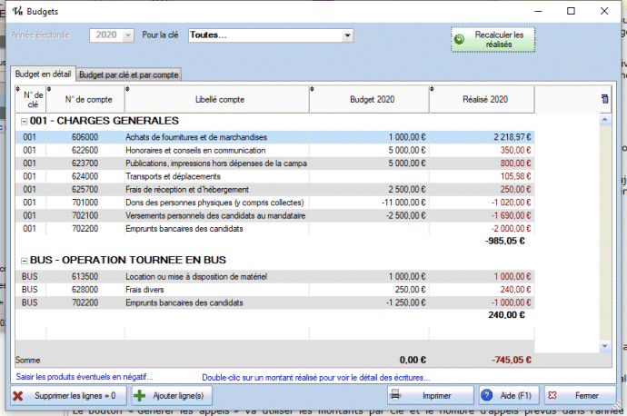This screenshot has width=627, height=416.
Task: Open the Année électorale 2020 dropdown
Action: 127,35
